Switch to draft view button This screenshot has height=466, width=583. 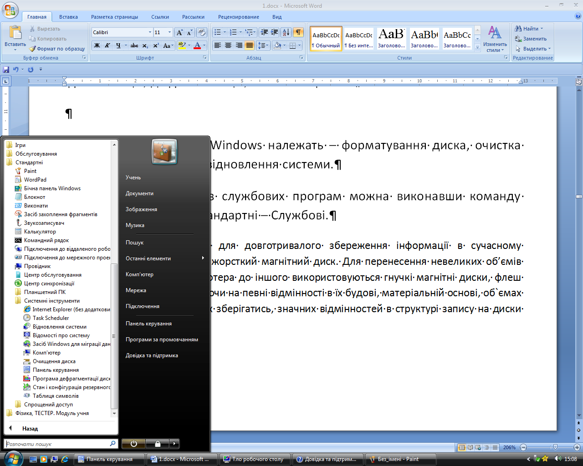point(495,447)
